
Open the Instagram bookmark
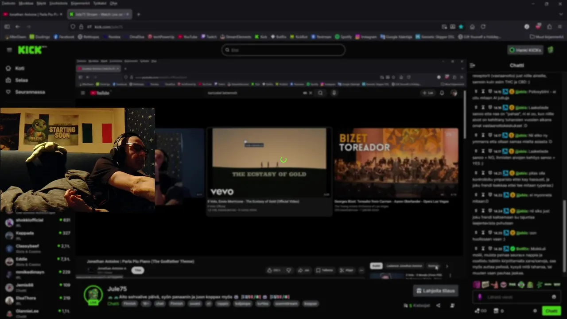pyautogui.click(x=366, y=37)
